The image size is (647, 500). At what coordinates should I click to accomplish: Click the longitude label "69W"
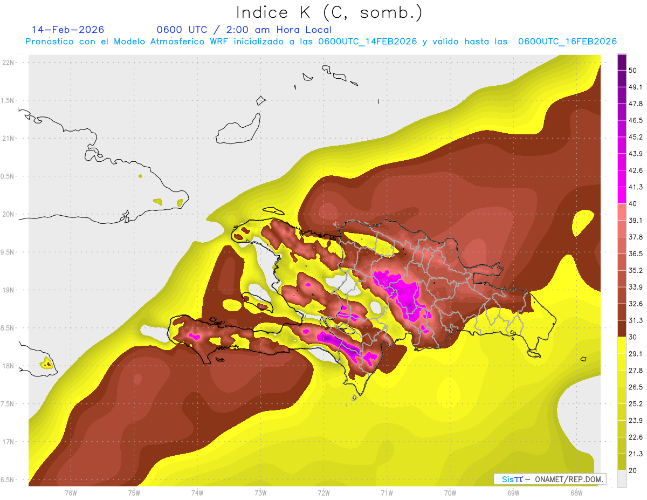coord(513,493)
